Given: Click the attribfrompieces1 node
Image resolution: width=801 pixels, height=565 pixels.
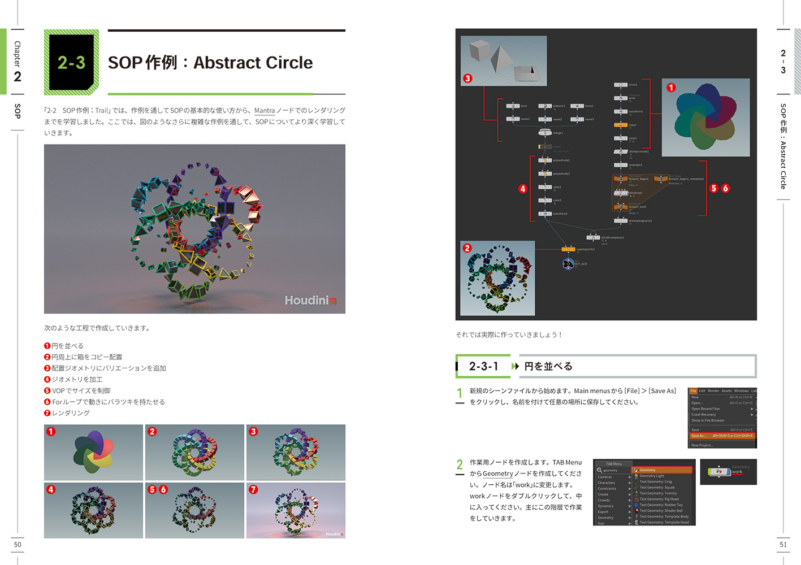Looking at the screenshot, I should click(x=593, y=237).
